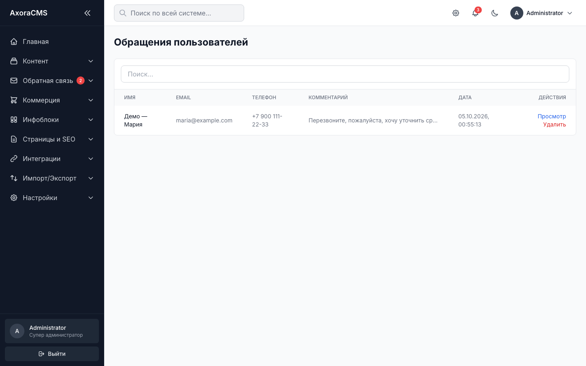The height and width of the screenshot is (366, 586).
Task: Click the AxoraCMS logo text
Action: pyautogui.click(x=28, y=13)
